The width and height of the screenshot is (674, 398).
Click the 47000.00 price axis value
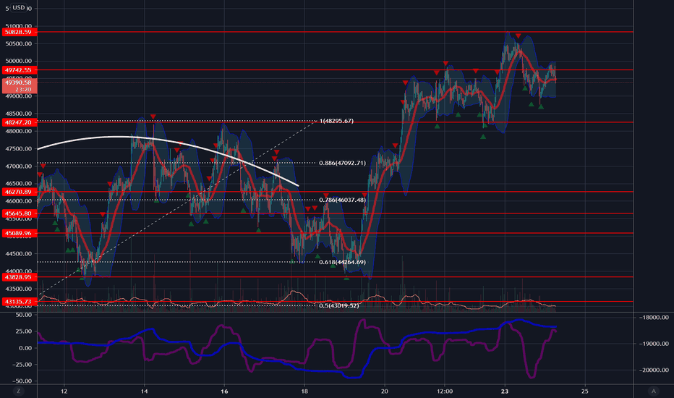[19, 166]
